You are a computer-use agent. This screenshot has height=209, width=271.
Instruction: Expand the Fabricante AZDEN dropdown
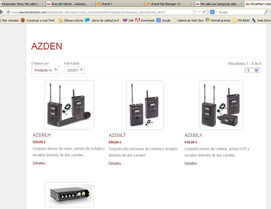tap(74, 70)
